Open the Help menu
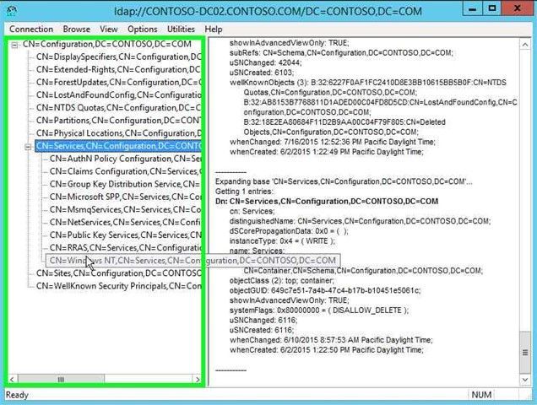537x405 pixels. tap(214, 29)
